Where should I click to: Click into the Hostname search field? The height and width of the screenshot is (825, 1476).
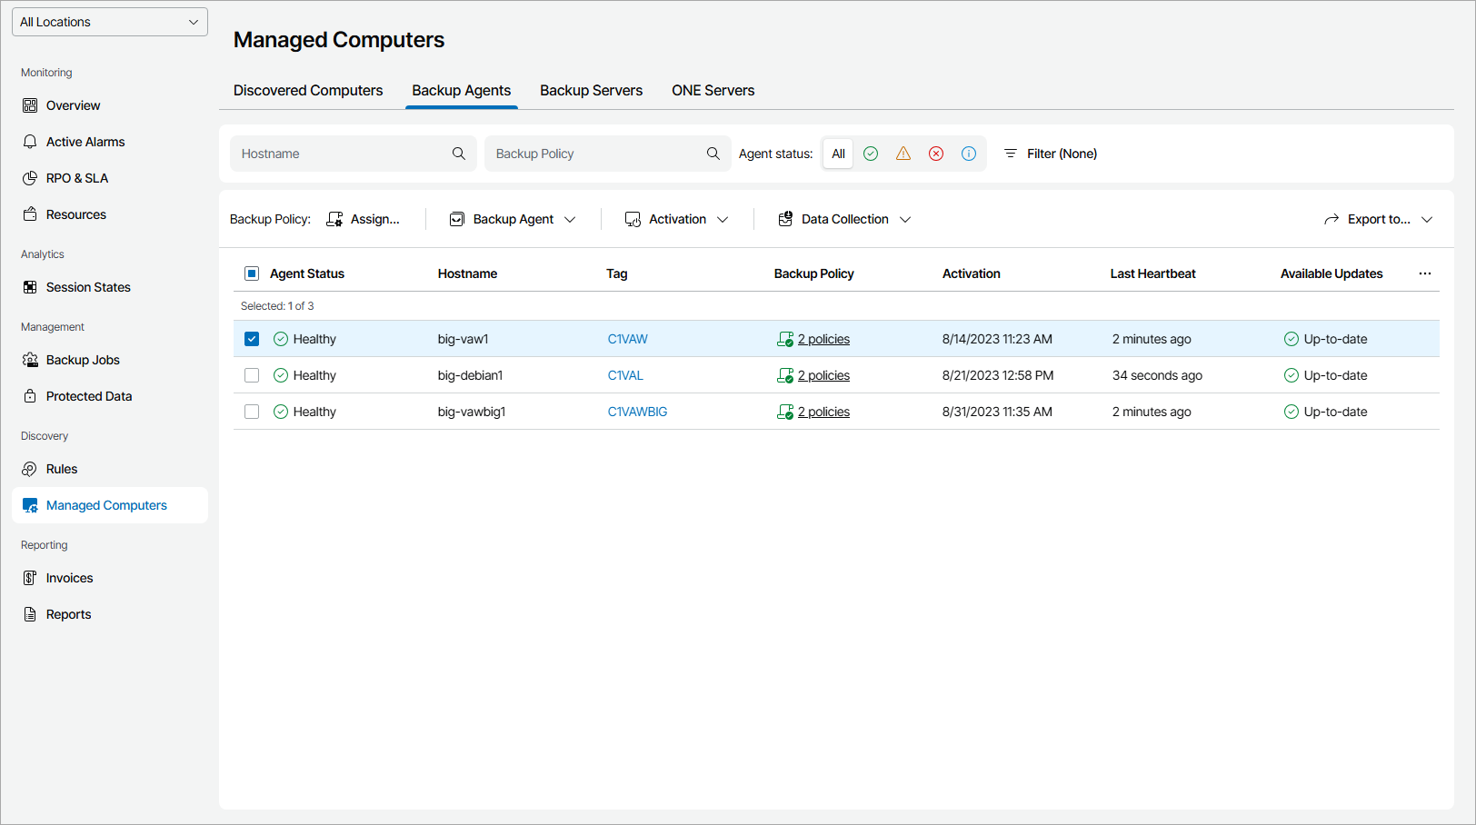[341, 154]
